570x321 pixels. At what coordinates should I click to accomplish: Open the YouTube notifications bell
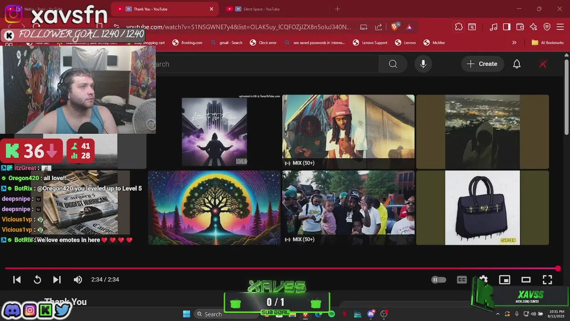517,64
